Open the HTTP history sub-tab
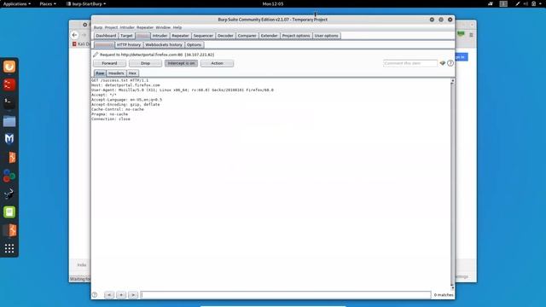Screen dimensions: 546x307 click(129, 45)
